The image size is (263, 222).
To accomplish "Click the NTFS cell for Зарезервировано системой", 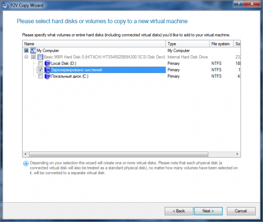I will point(216,70).
